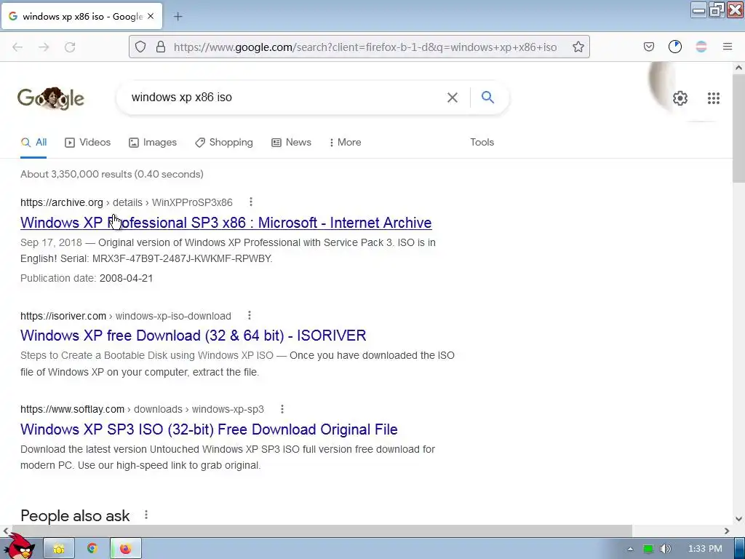The height and width of the screenshot is (559, 745).
Task: Expand the More search categories menu
Action: point(346,142)
